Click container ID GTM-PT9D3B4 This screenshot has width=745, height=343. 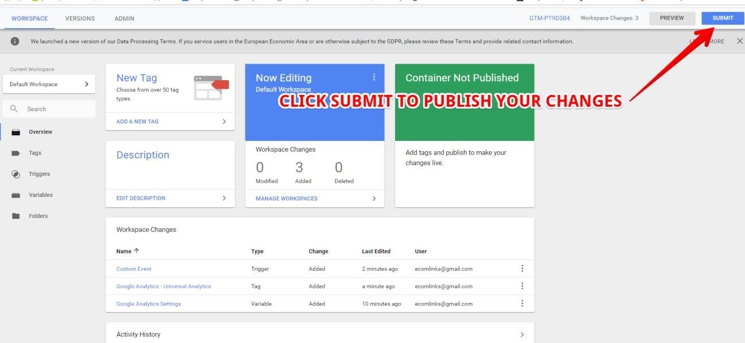(549, 18)
